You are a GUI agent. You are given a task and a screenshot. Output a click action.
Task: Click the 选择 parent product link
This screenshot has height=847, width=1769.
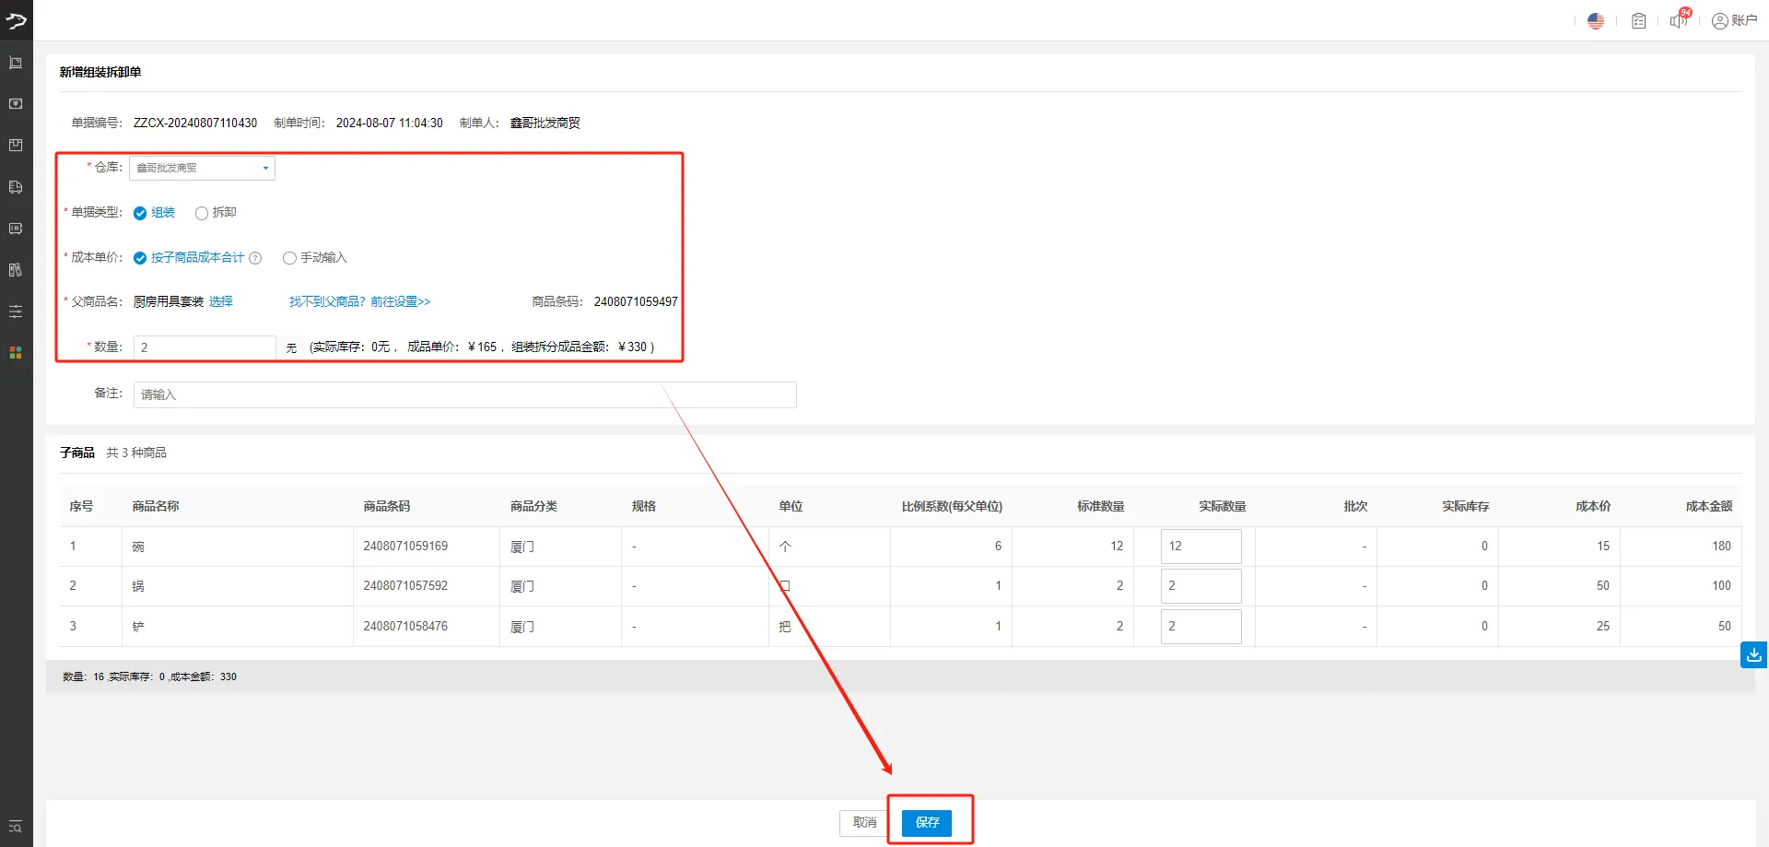point(221,302)
